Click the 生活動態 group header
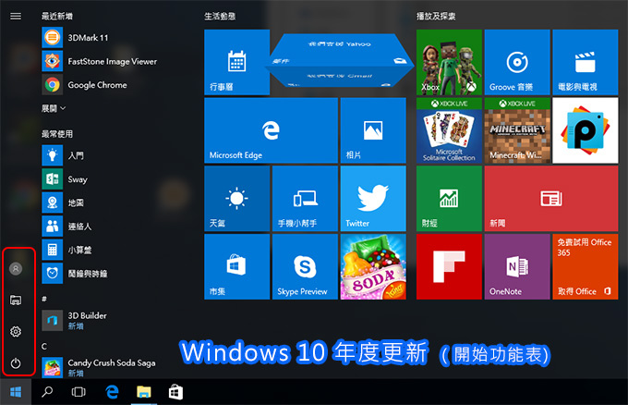The height and width of the screenshot is (405, 628). click(220, 17)
